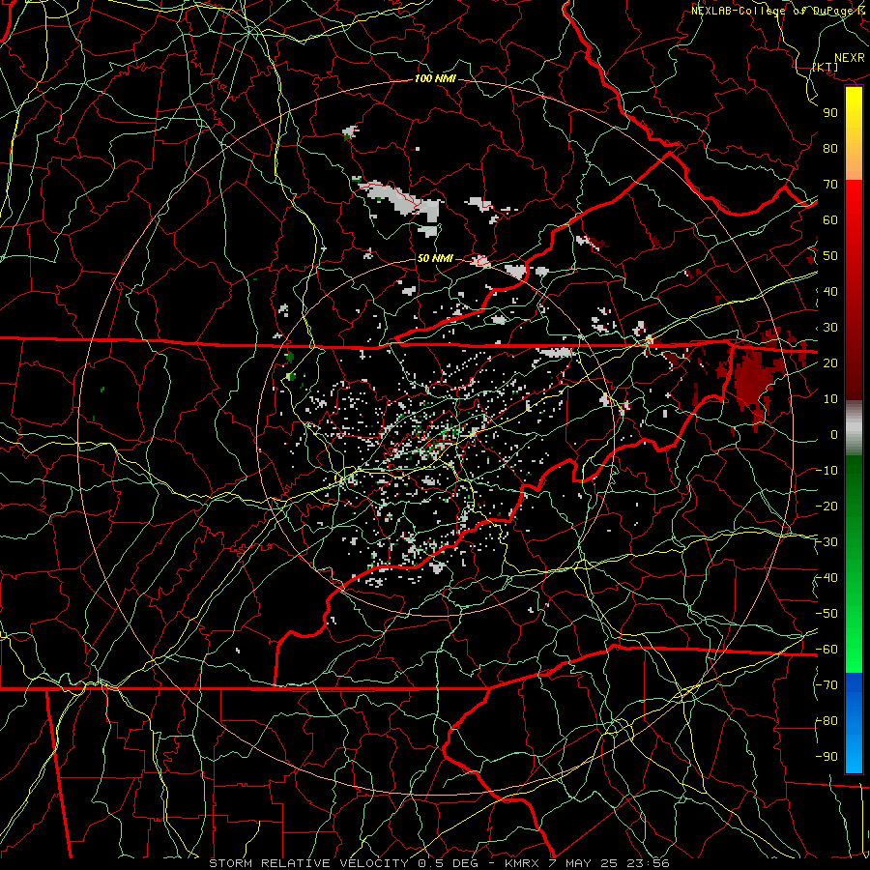870x870 pixels.
Task: Click the -30 value on velocity legend
Action: [826, 542]
